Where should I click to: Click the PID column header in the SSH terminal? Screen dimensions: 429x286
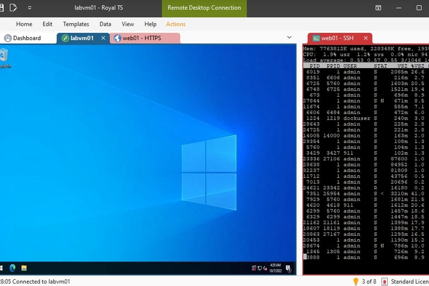click(314, 66)
